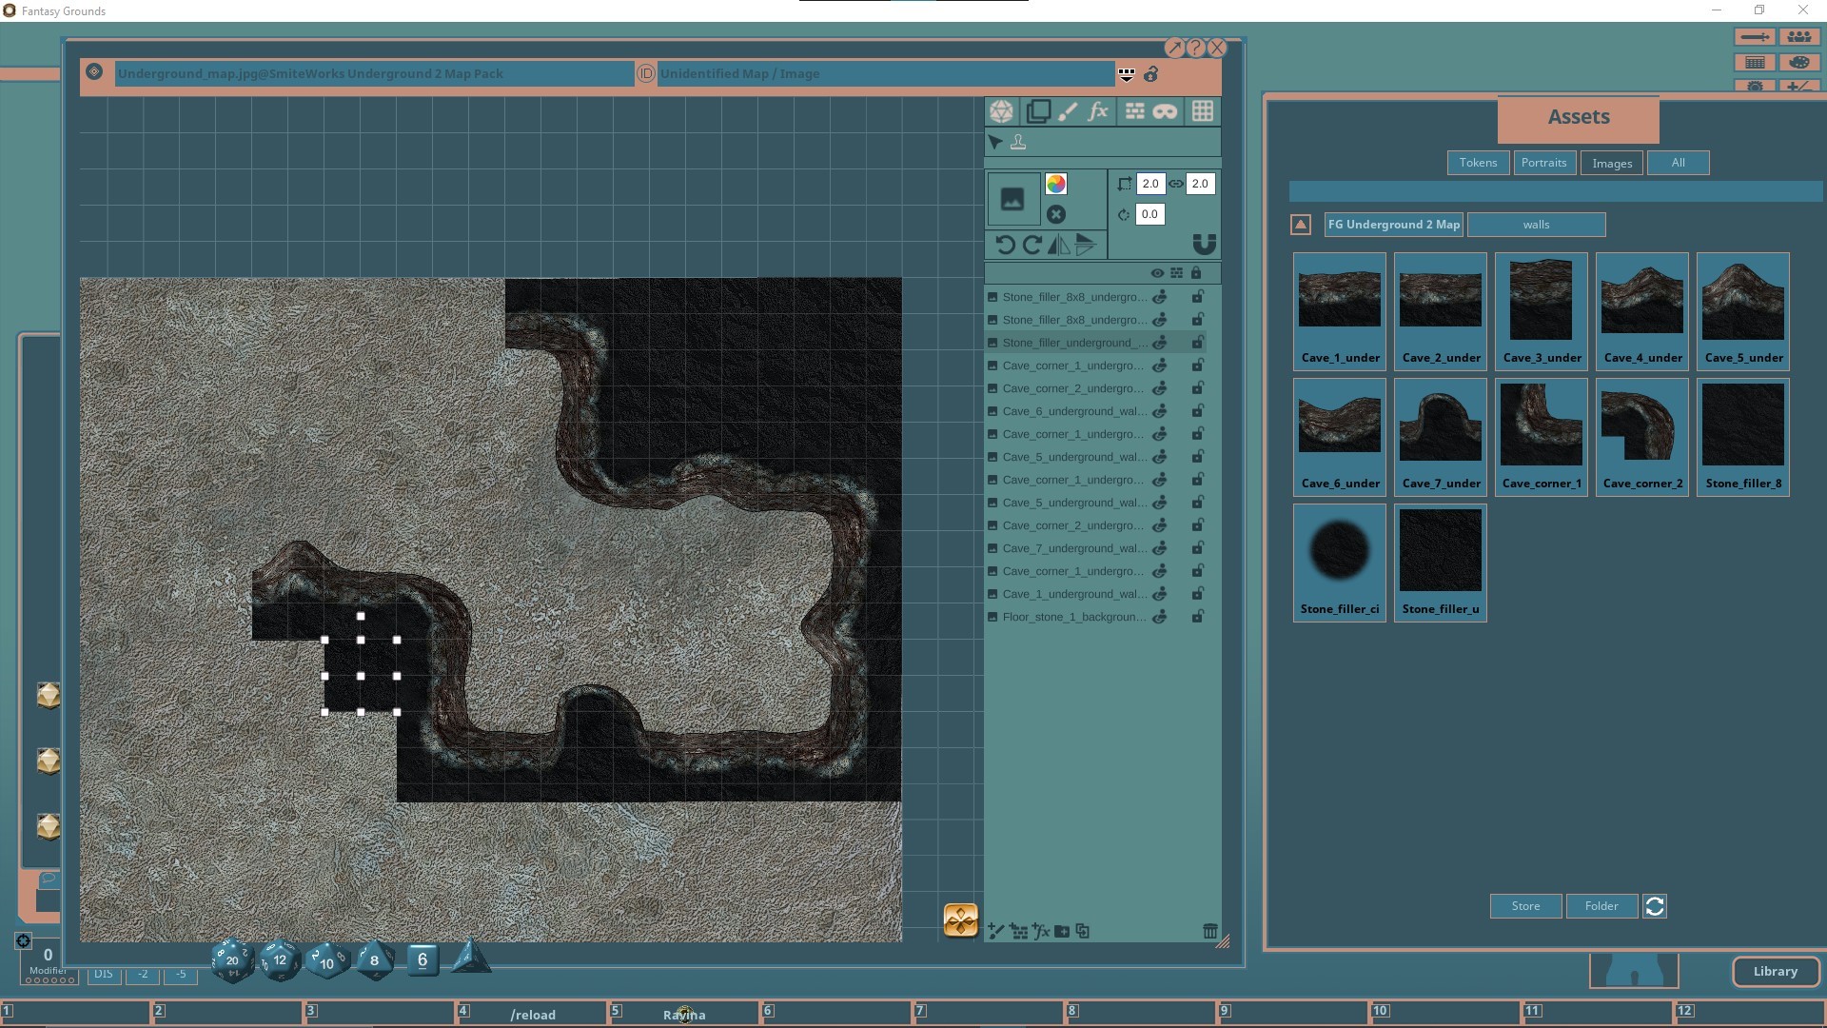Lock the Floor_stone_1_background layer
Viewport: 1827px width, 1028px height.
(x=1197, y=617)
